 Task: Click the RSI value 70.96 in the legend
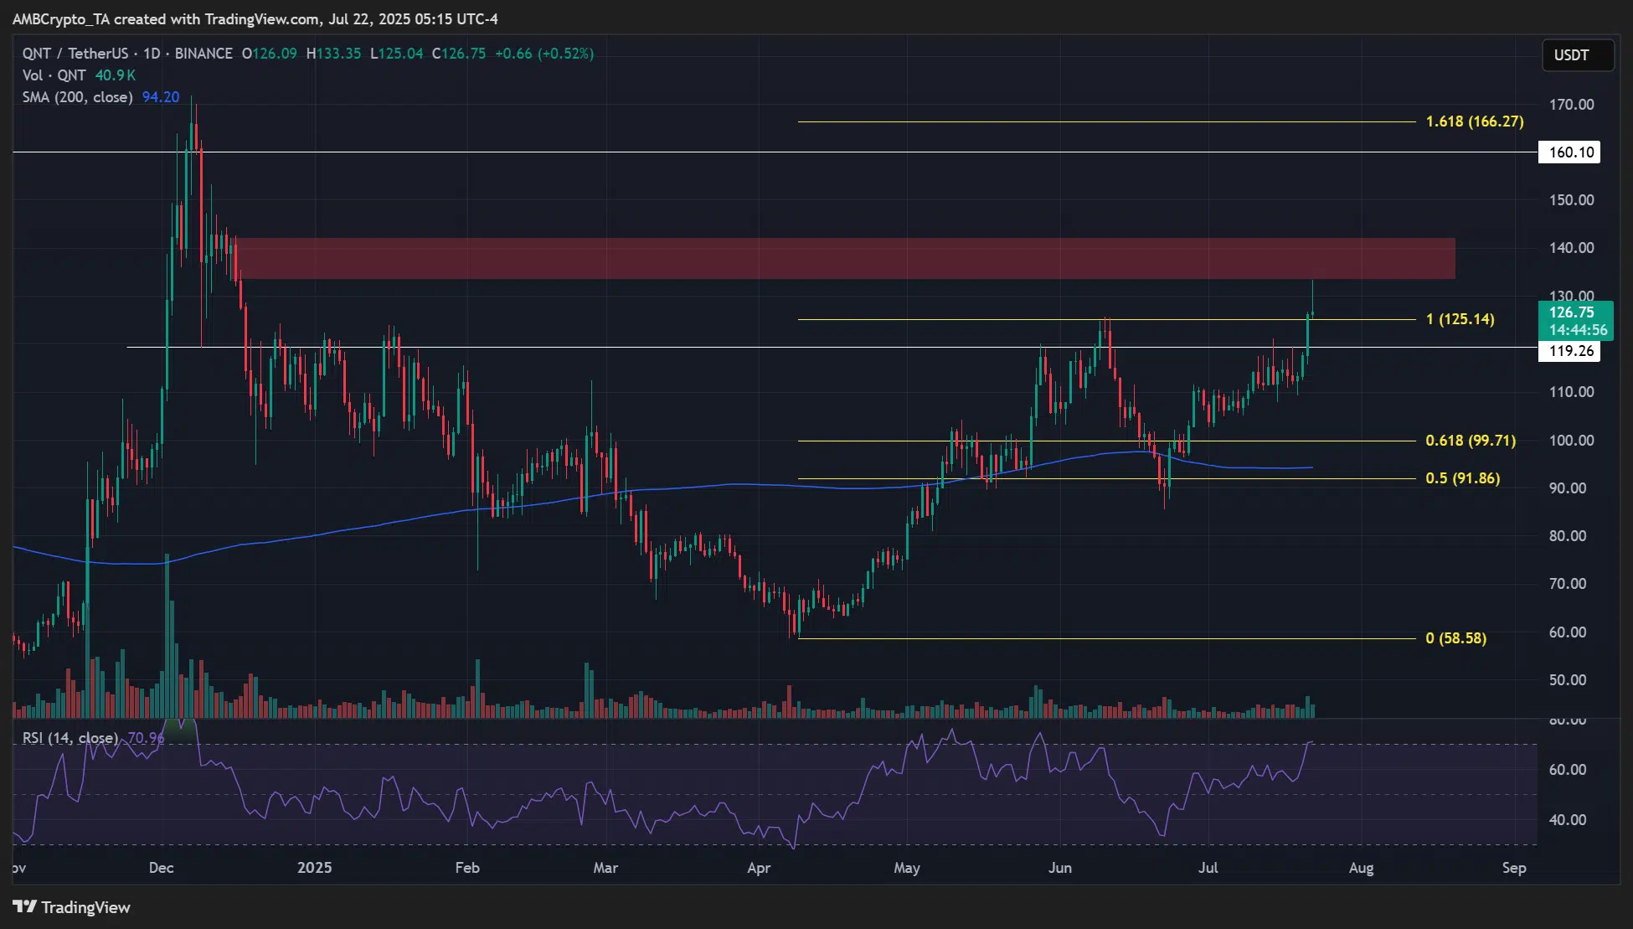click(146, 738)
